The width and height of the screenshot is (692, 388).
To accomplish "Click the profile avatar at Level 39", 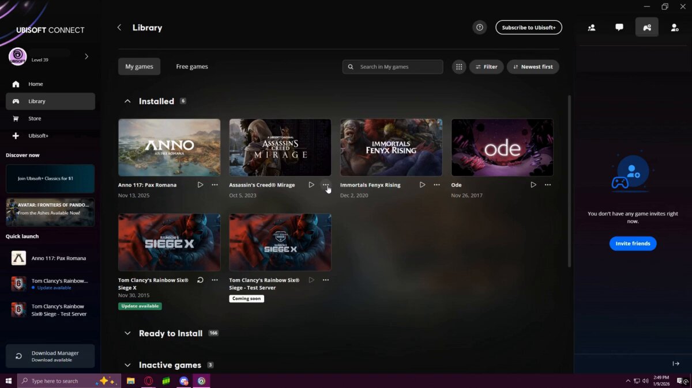I will coord(17,56).
